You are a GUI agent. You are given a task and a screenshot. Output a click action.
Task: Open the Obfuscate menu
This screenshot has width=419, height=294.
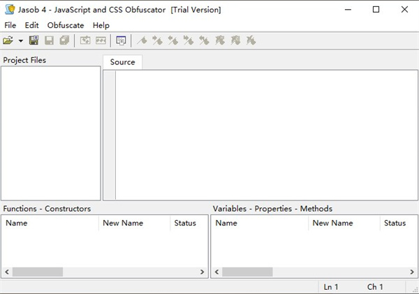tap(66, 25)
